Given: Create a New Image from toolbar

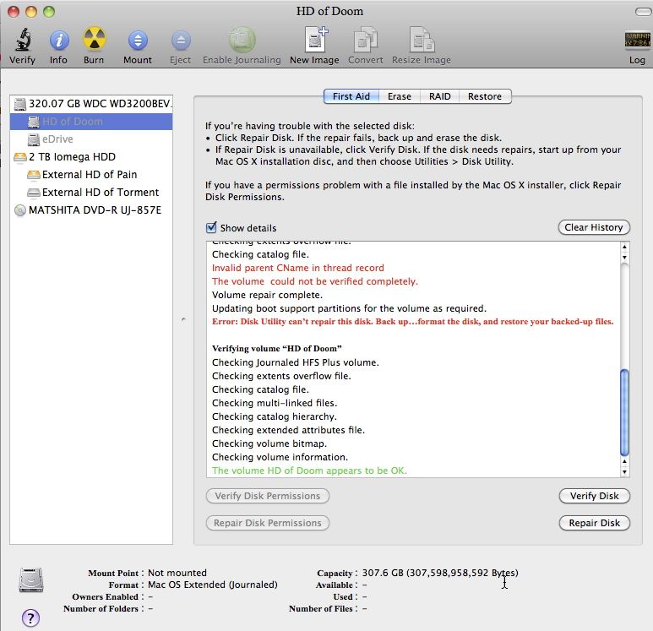Looking at the screenshot, I should point(316,40).
